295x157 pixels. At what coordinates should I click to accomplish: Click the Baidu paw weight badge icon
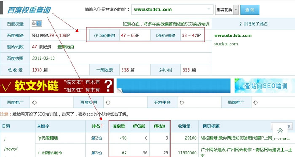coord(37,24)
